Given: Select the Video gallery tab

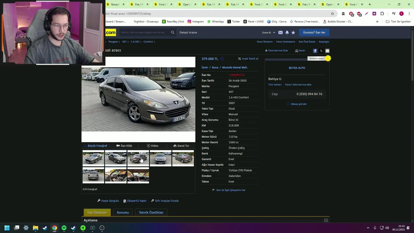Looking at the screenshot, I should 153,146.
